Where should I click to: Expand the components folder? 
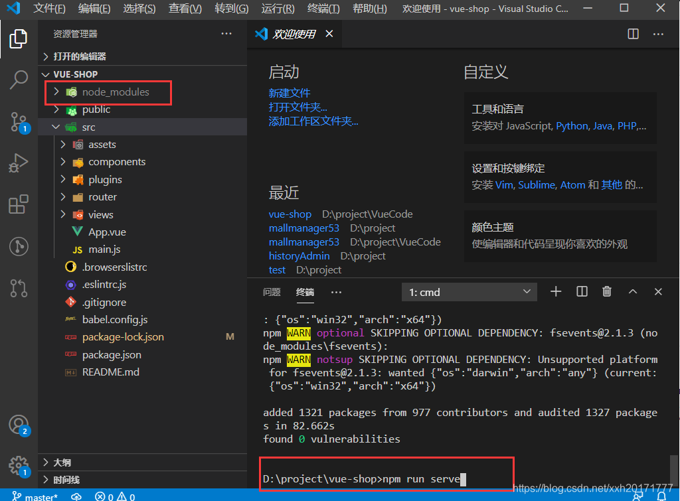click(142, 162)
